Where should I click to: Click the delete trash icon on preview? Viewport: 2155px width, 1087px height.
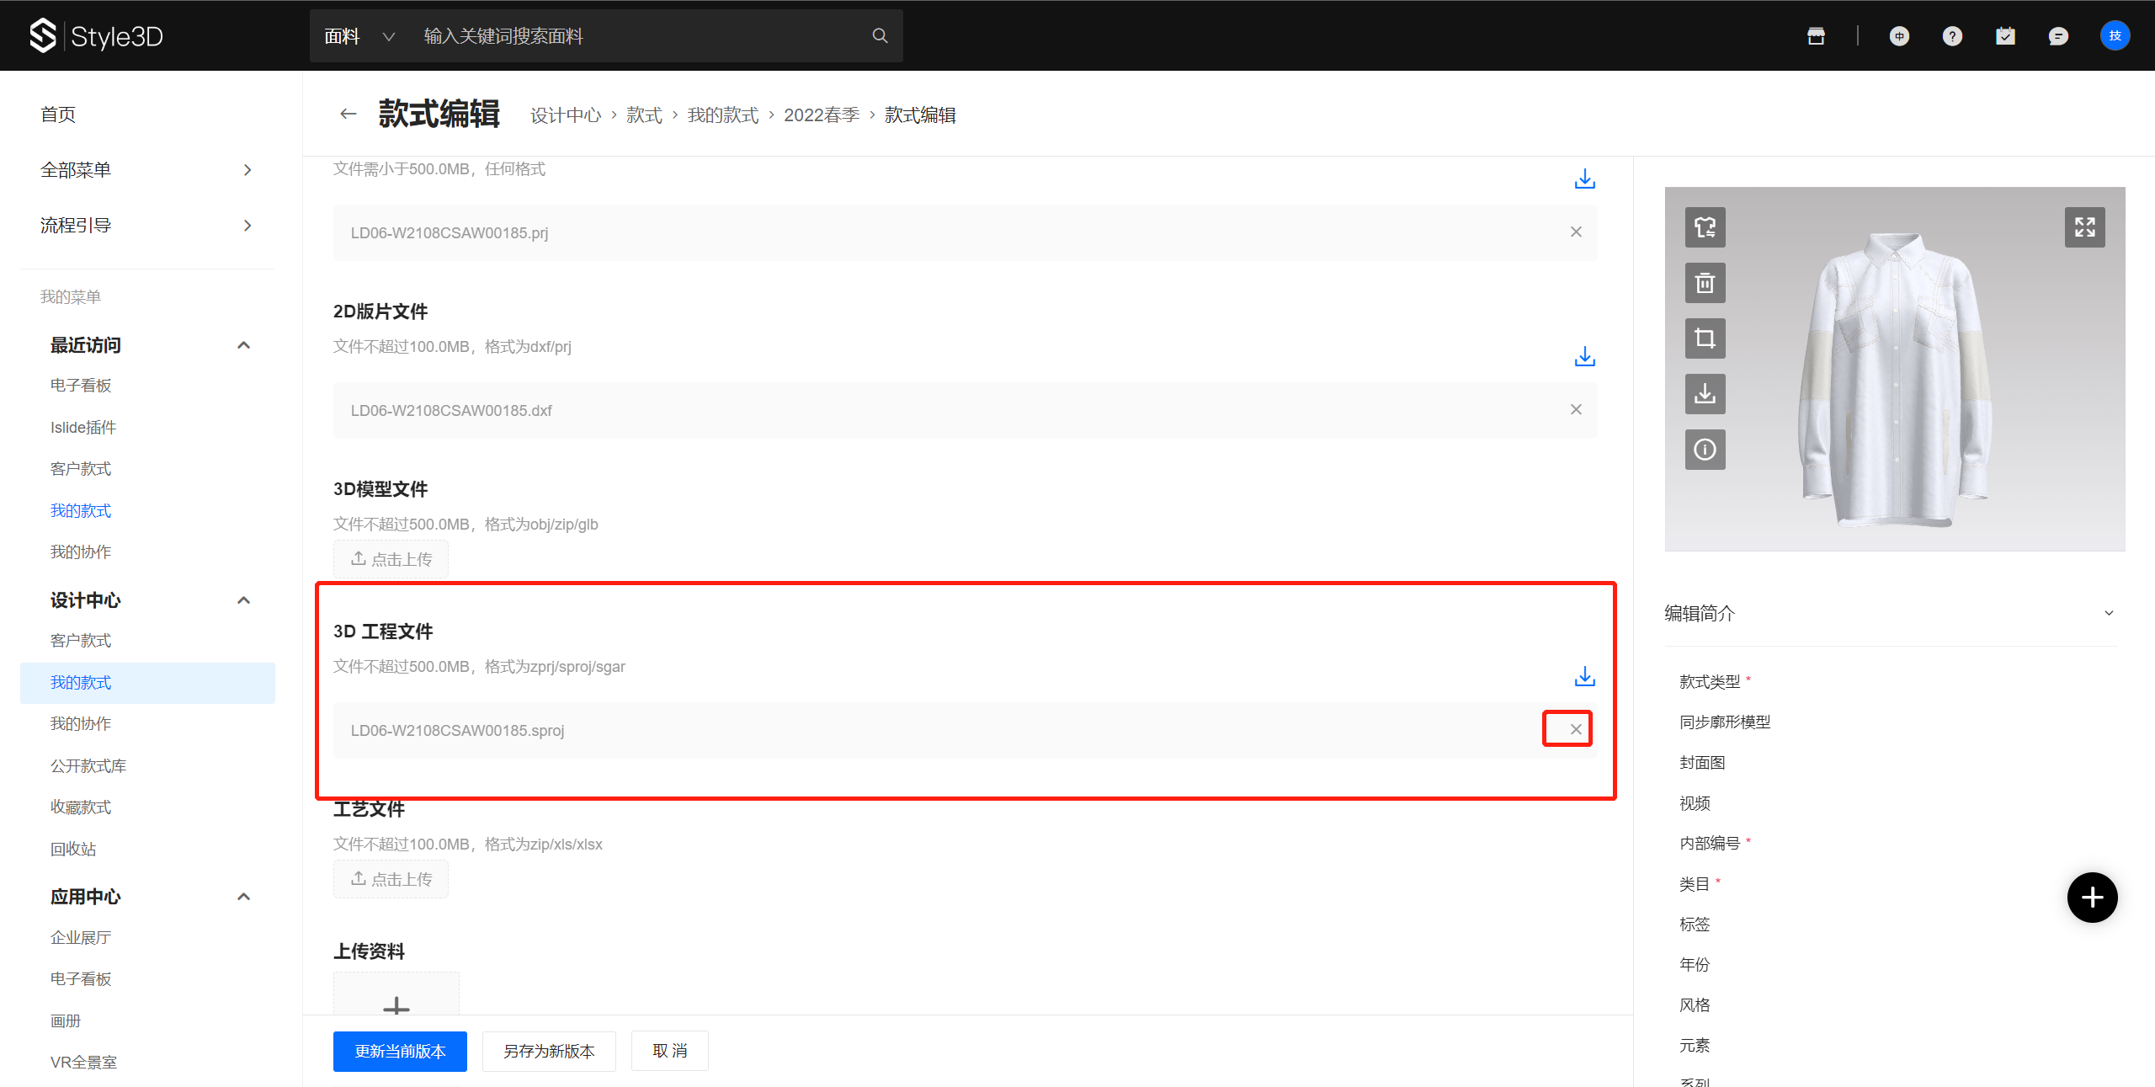click(x=1705, y=283)
